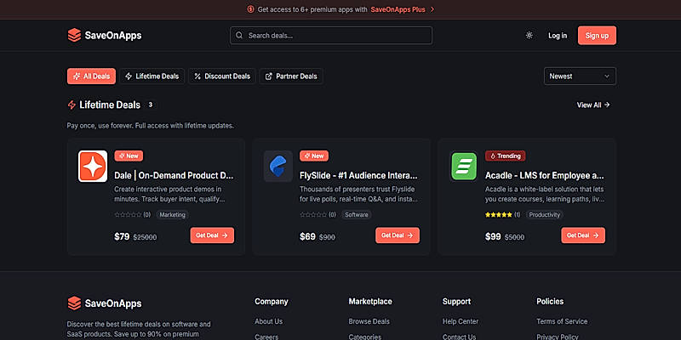Click the banner coin icon
Viewport: 681px width, 340px height.
[250, 9]
